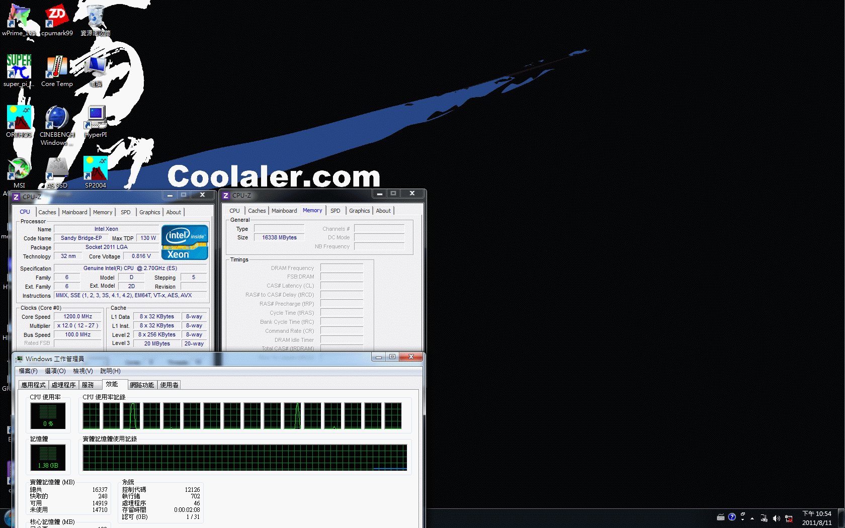This screenshot has width=845, height=528.
Task: Open SPD tab in Processor CPU-Z window
Action: tap(126, 212)
